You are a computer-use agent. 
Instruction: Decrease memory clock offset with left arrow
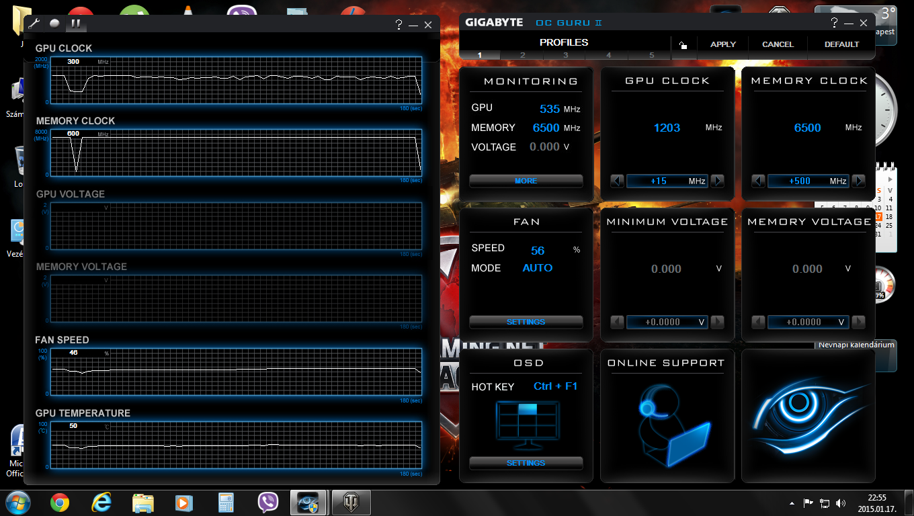point(758,181)
